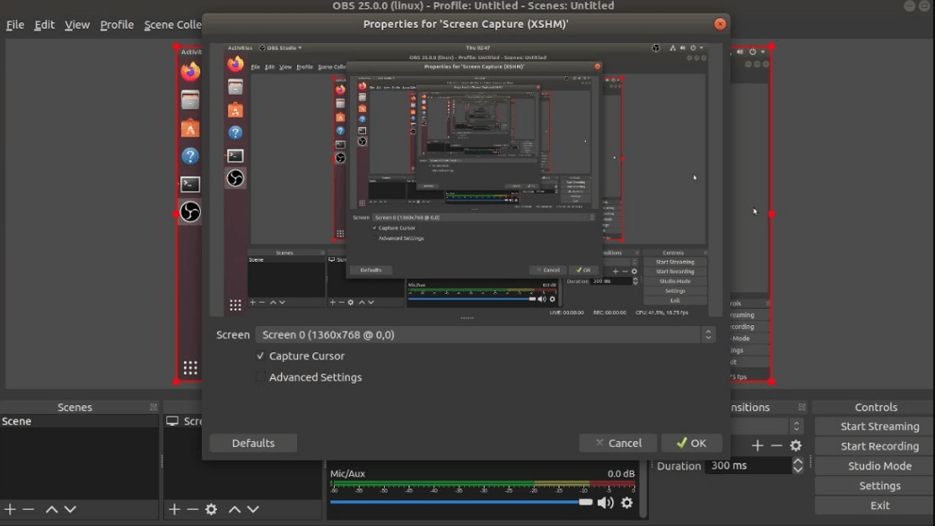935x526 pixels.
Task: Click the Exit button
Action: pyautogui.click(x=879, y=505)
